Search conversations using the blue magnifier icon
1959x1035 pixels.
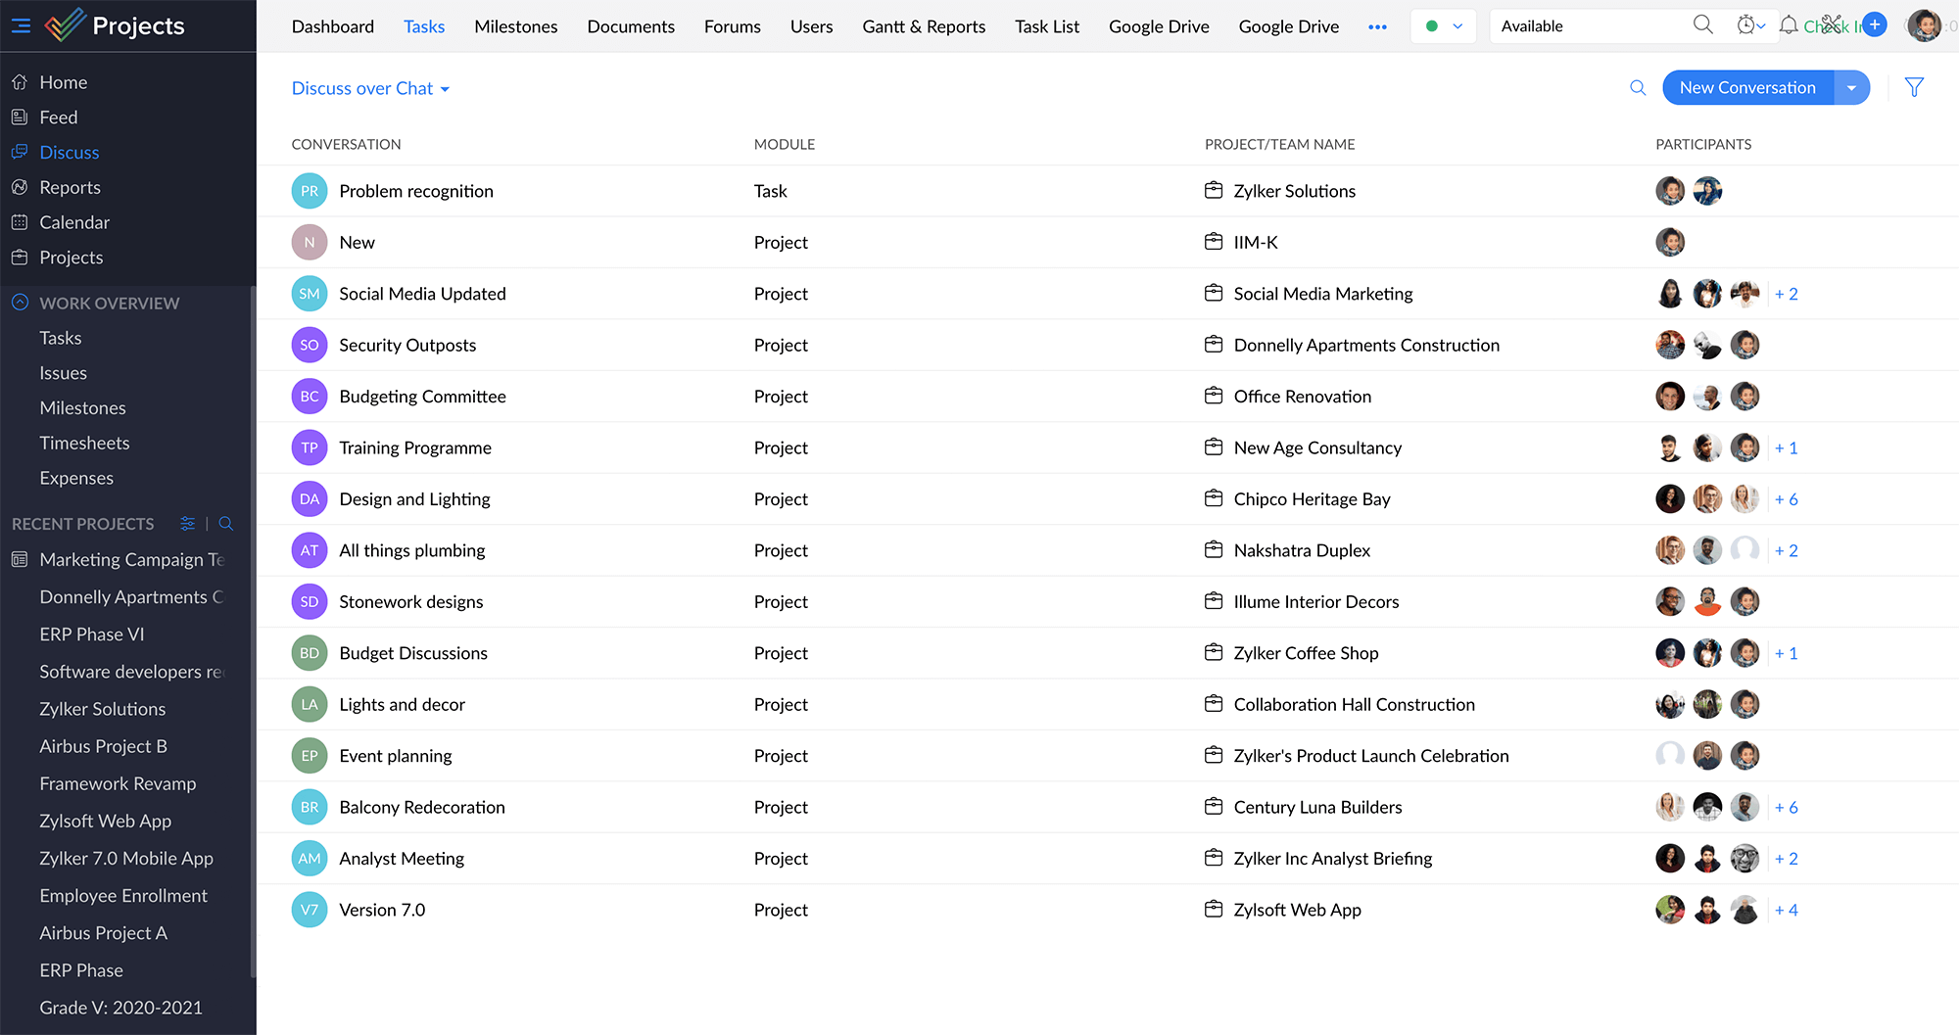1638,88
